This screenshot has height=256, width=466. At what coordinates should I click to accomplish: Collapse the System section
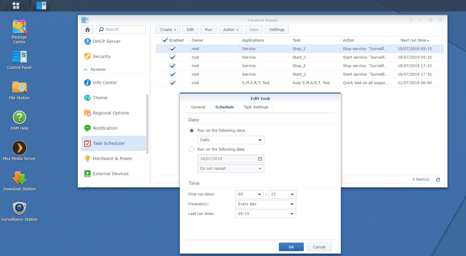[86, 70]
